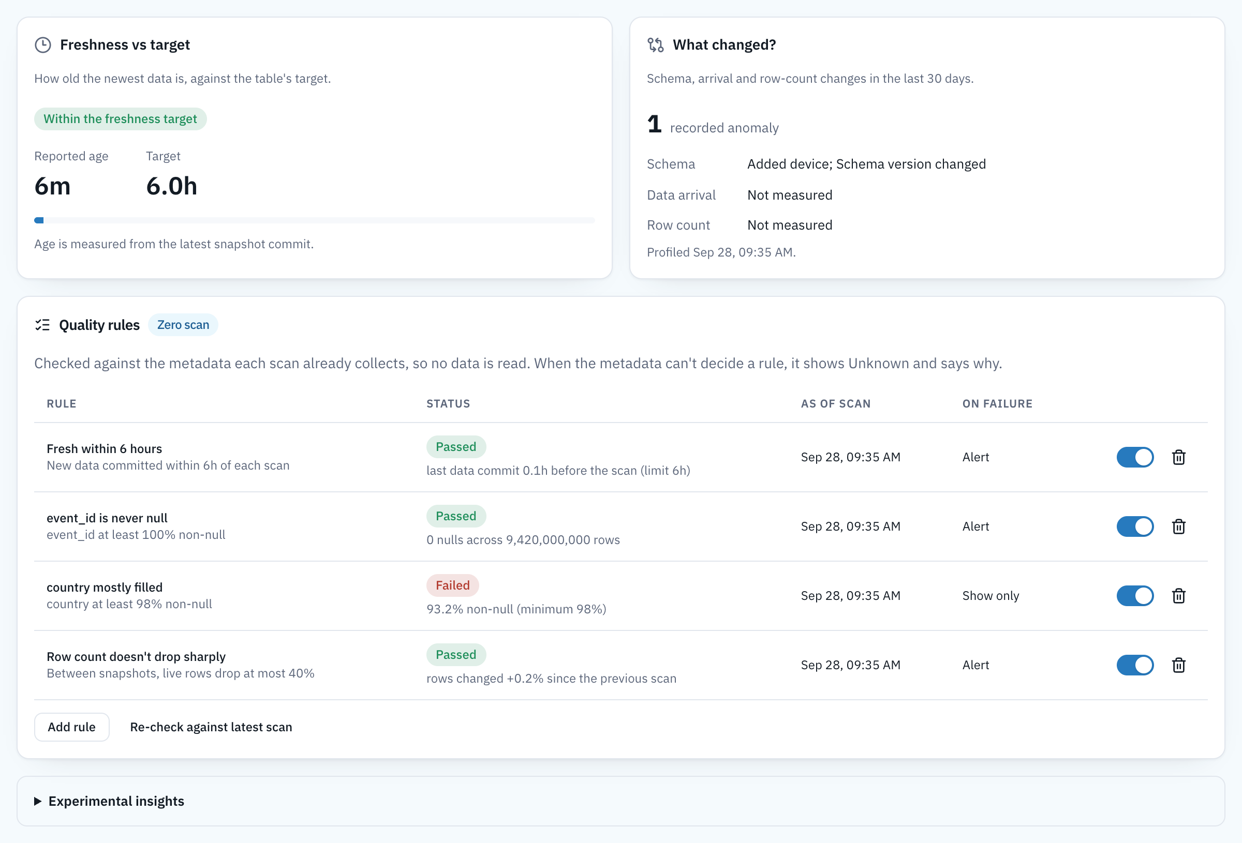
Task: Delete the country mostly filled rule
Action: click(1178, 596)
